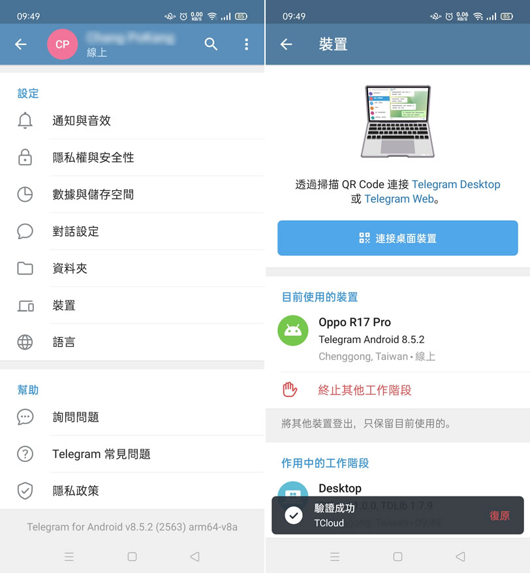
Task: Open search in settings header
Action: coord(211,44)
